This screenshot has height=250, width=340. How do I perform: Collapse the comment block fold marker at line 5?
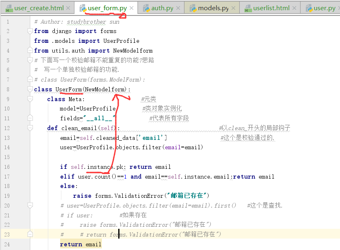click(30, 60)
